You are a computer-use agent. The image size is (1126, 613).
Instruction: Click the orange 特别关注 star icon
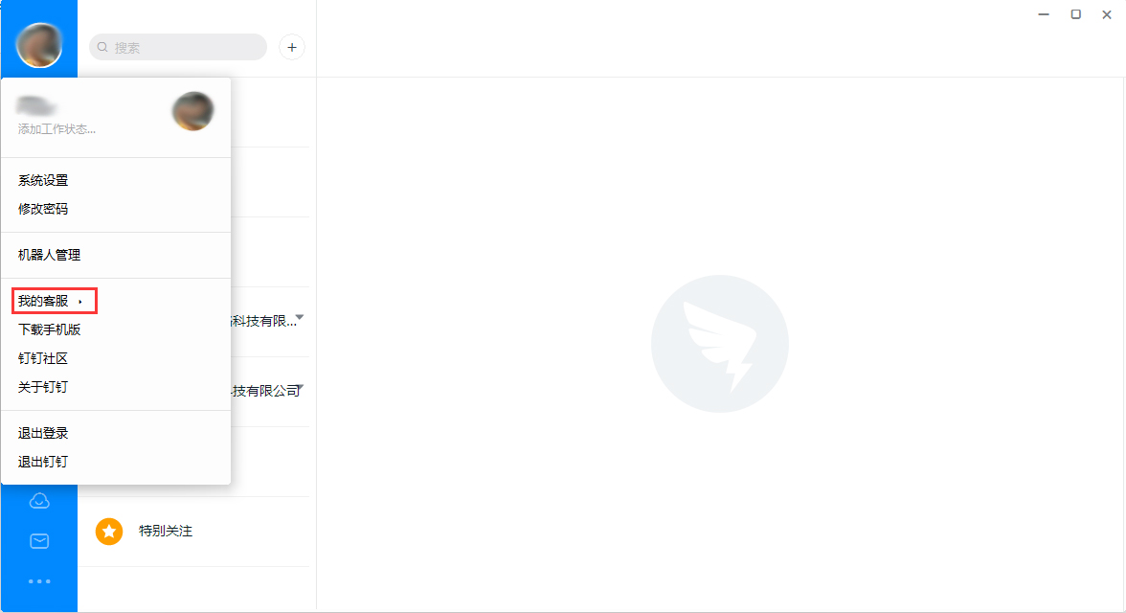pos(109,531)
